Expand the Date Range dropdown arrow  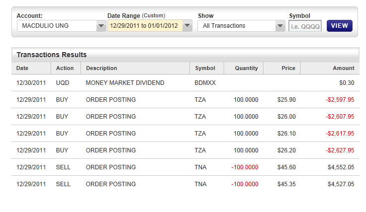187,26
